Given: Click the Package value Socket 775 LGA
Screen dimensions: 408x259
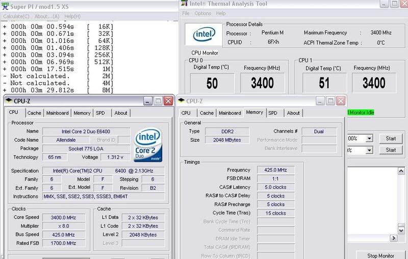Looking at the screenshot, I should [x=86, y=149].
